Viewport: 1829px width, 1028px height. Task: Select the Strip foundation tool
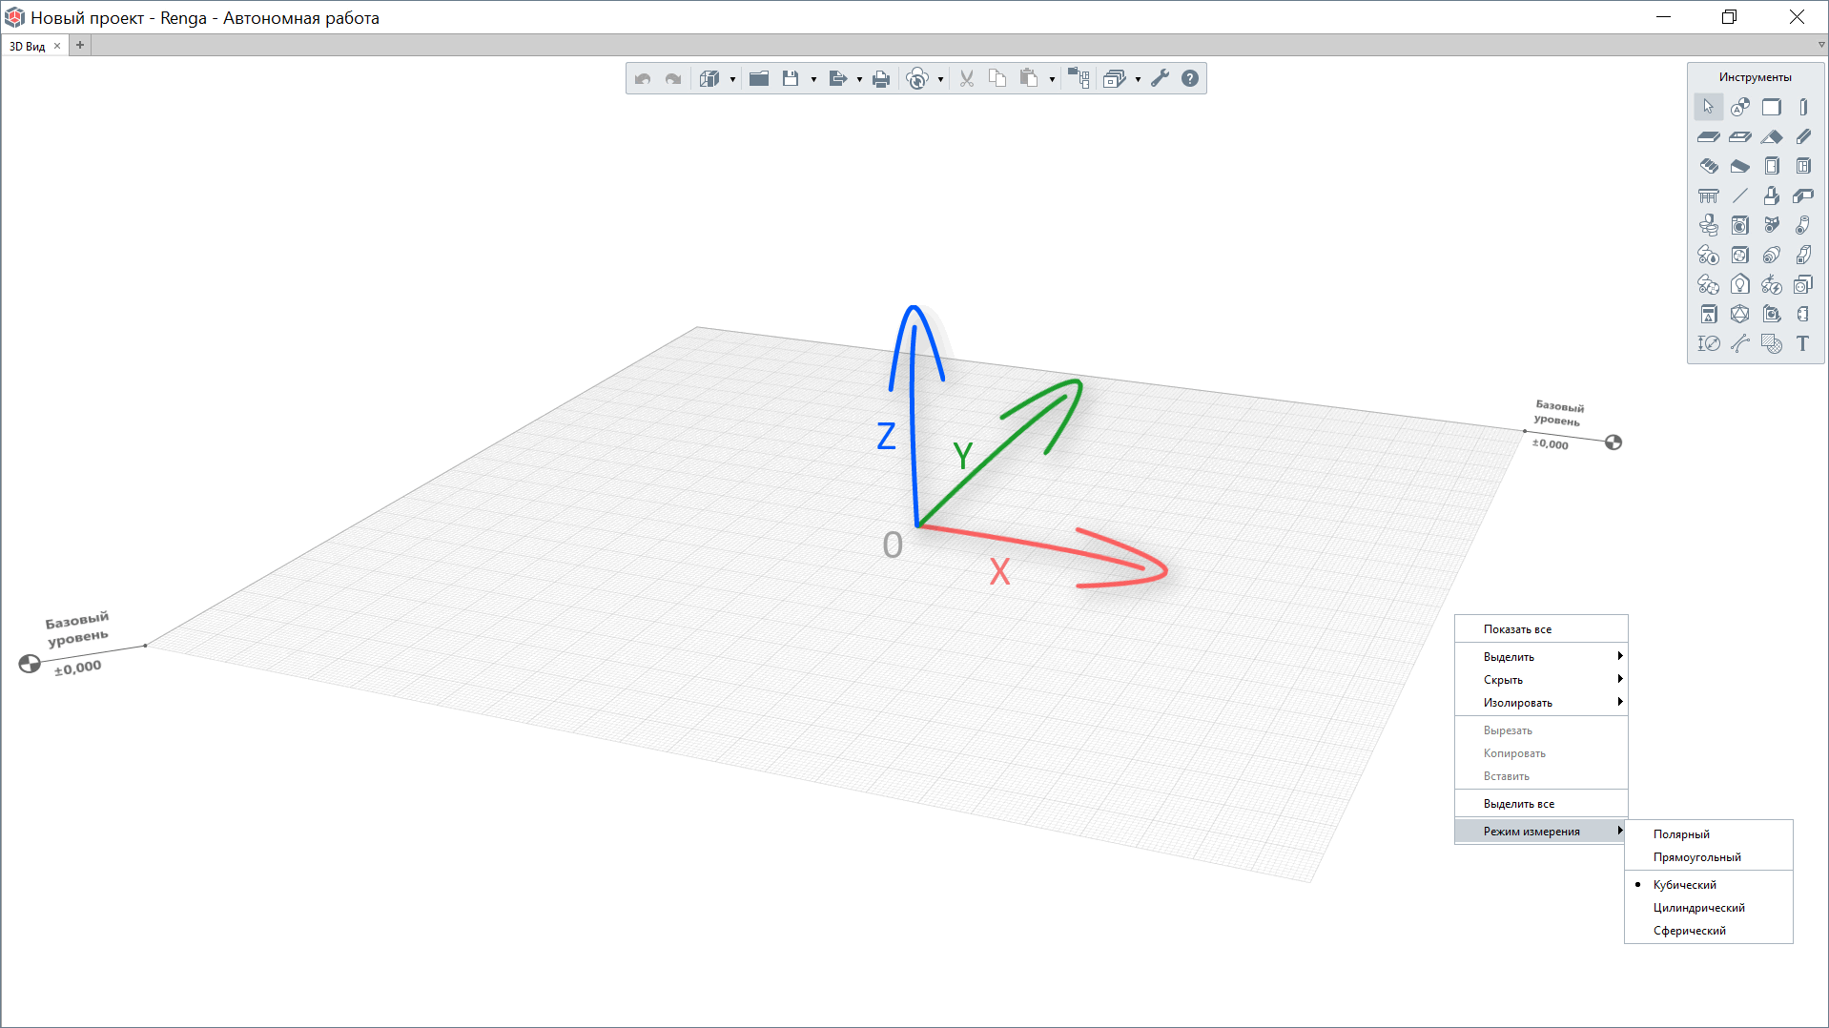1803,195
